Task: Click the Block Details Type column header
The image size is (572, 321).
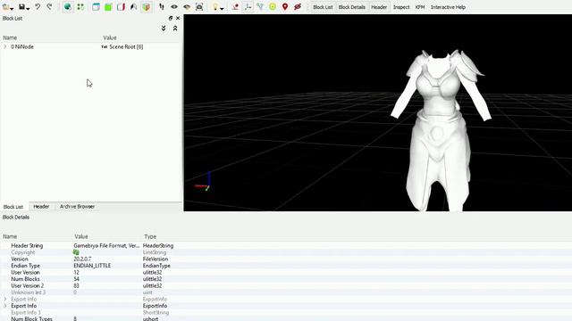Action: click(x=150, y=236)
